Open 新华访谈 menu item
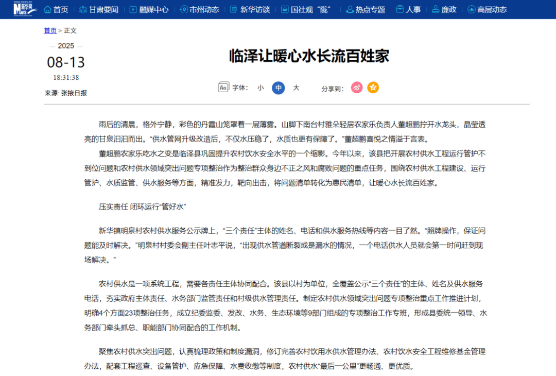The height and width of the screenshot is (376, 556). 255,10
